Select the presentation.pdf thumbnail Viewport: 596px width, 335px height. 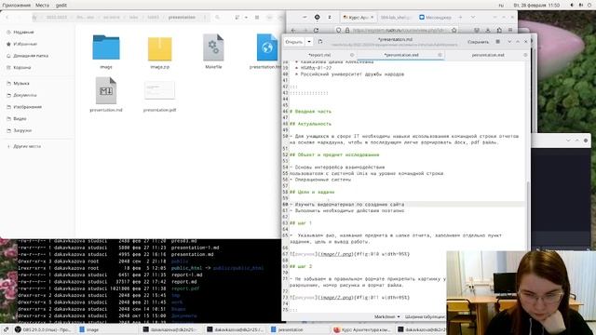pos(159,90)
